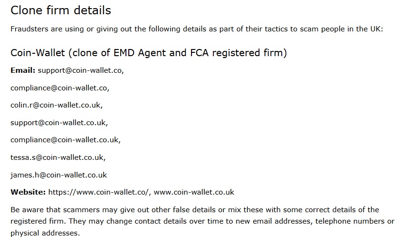
Task: Click the bold "Website:" label
Action: pyautogui.click(x=28, y=192)
